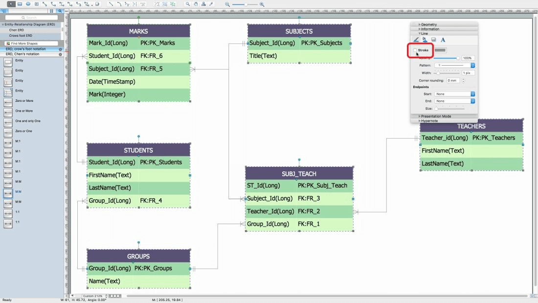The width and height of the screenshot is (538, 303).
Task: Pick the ellipse shape tool
Action: [28, 4]
